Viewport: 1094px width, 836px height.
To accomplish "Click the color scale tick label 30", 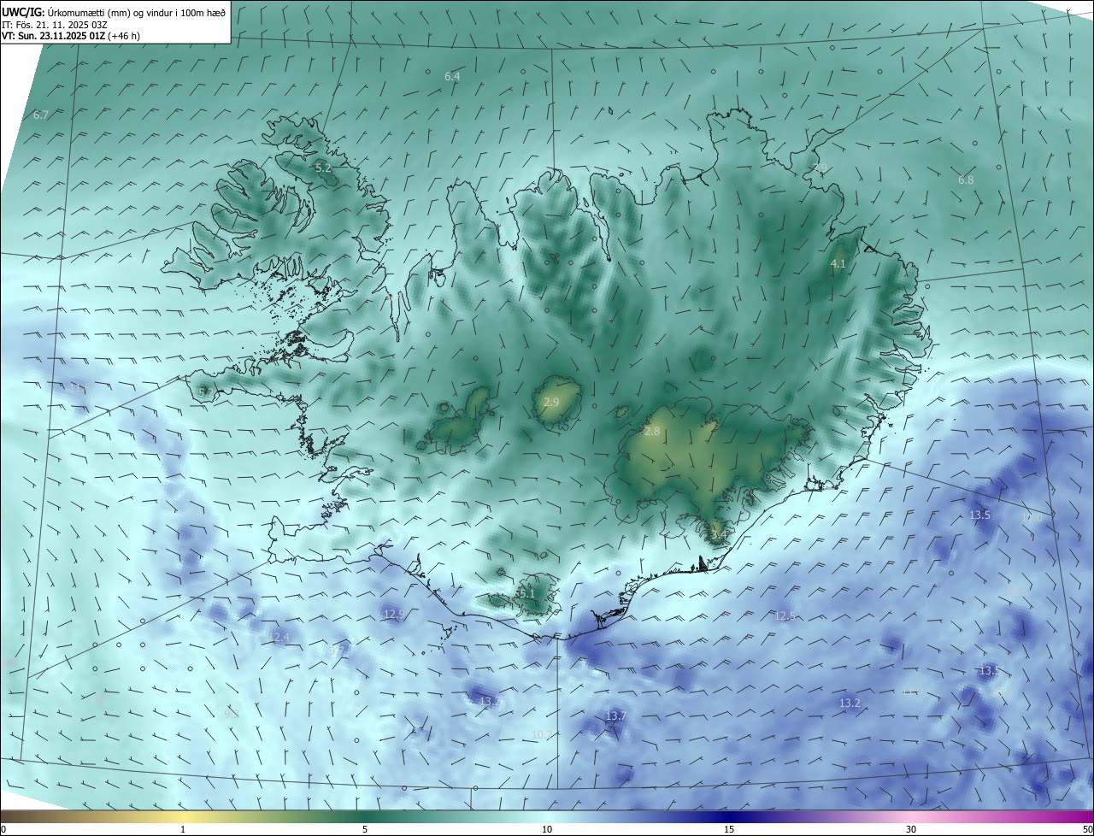I will [911, 830].
